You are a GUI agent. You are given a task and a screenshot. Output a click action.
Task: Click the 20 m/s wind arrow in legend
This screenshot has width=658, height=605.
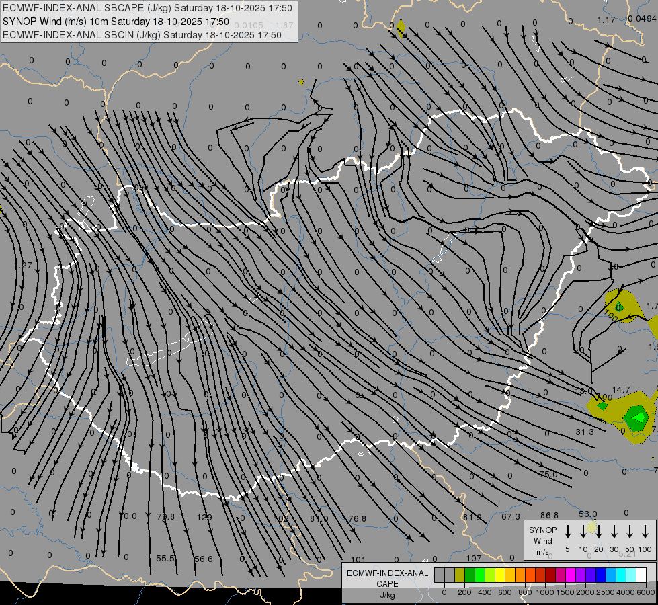click(x=599, y=532)
